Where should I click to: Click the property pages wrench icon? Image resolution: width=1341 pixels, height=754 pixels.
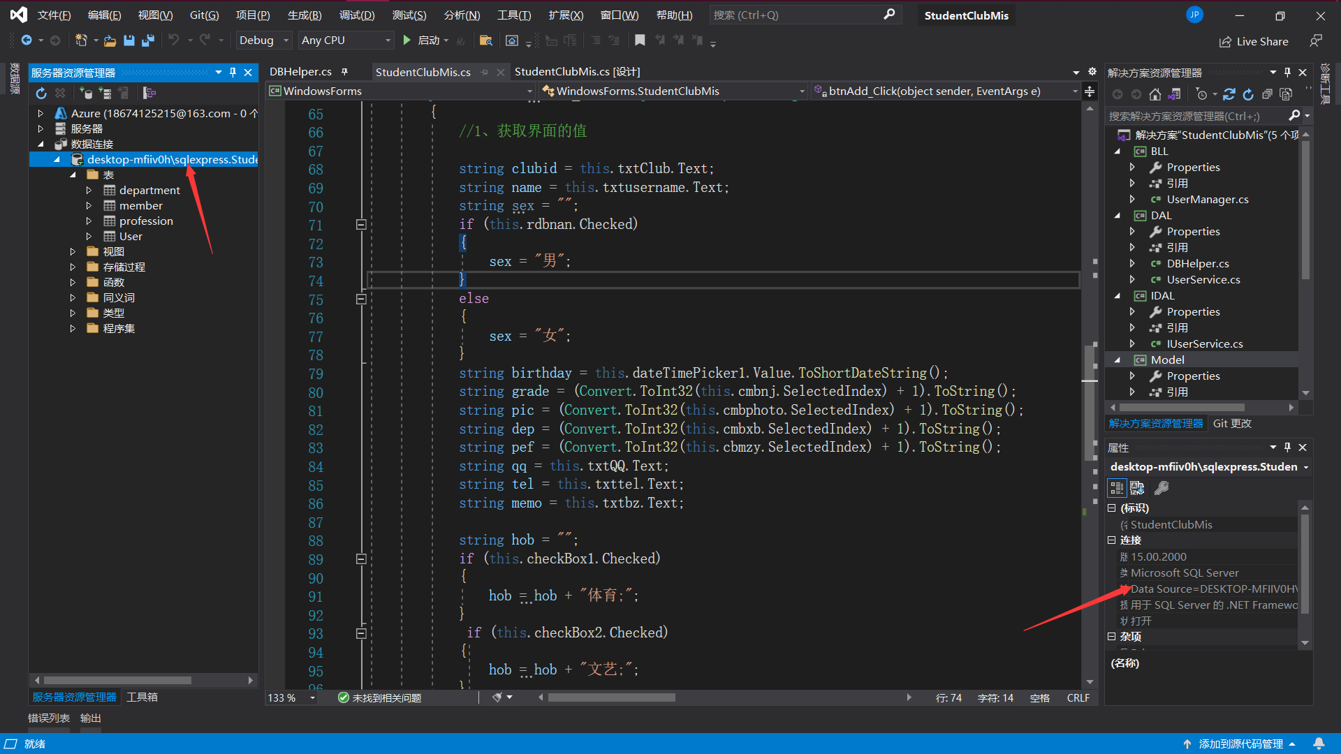point(1162,488)
